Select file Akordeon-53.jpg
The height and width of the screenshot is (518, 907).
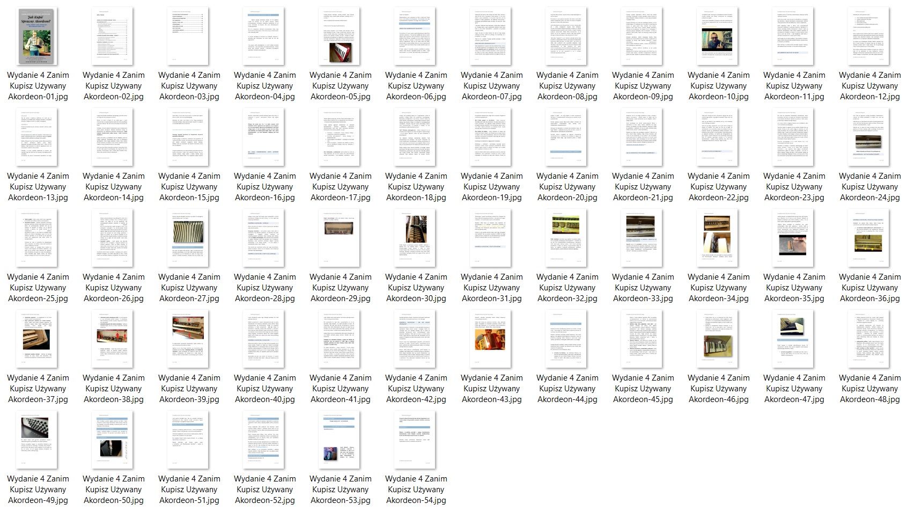[x=340, y=440]
